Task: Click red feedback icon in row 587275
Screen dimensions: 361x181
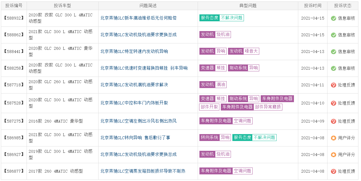Action: coord(334,121)
